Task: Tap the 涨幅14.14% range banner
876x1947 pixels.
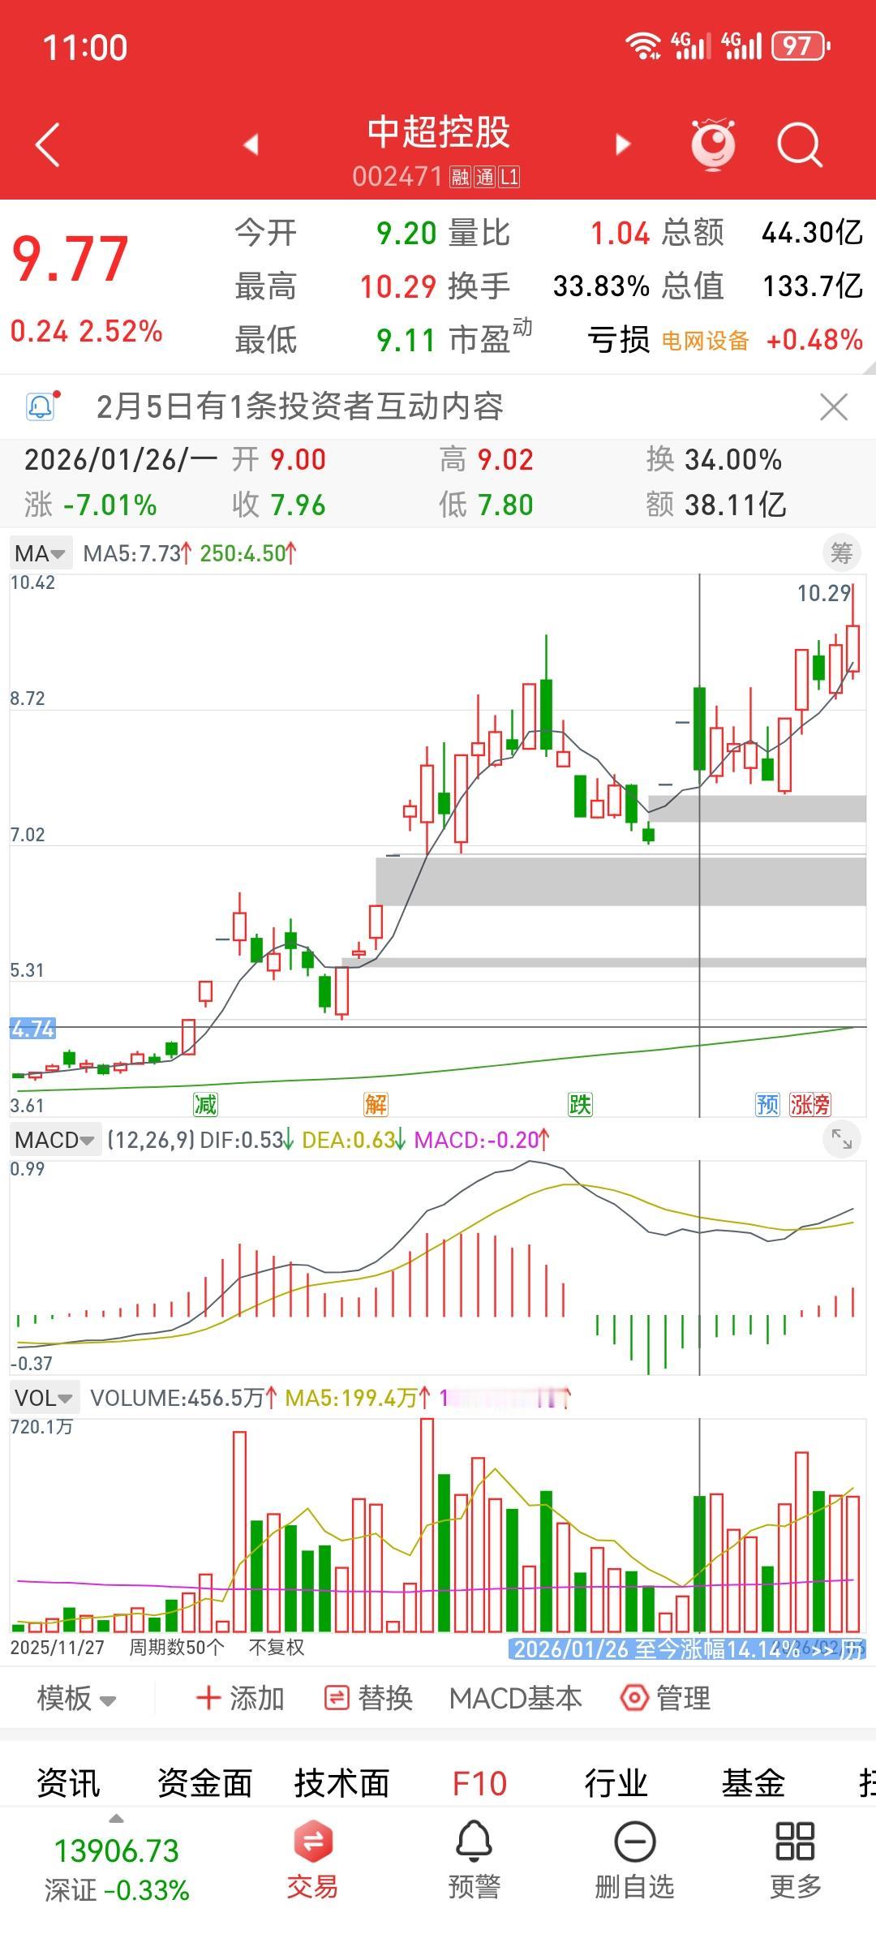Action: (x=686, y=1648)
